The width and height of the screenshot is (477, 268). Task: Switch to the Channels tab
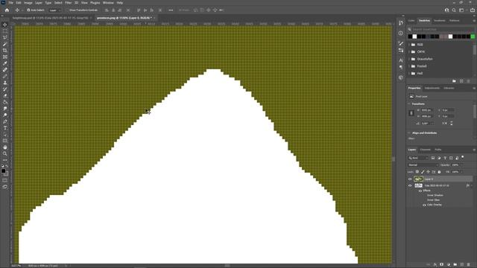(x=426, y=150)
